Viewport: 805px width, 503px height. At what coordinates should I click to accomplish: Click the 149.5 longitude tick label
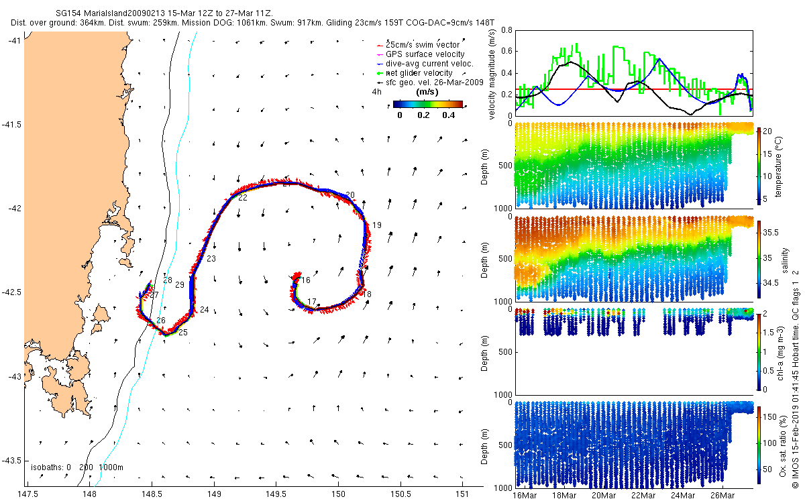(276, 494)
